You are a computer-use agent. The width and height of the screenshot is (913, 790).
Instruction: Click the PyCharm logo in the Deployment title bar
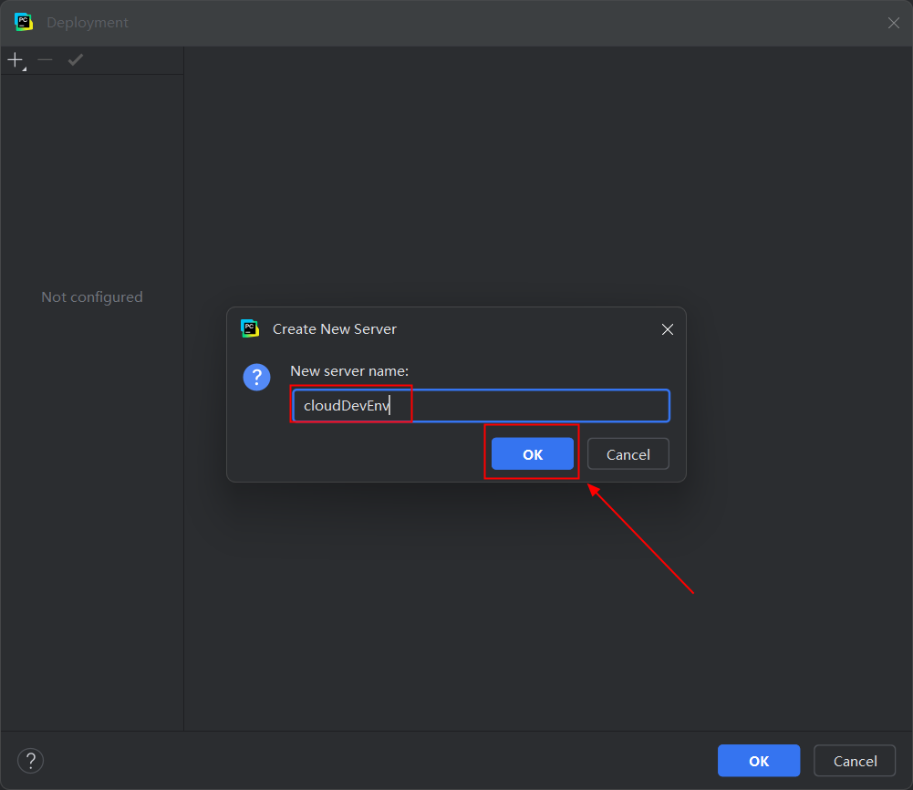point(24,22)
